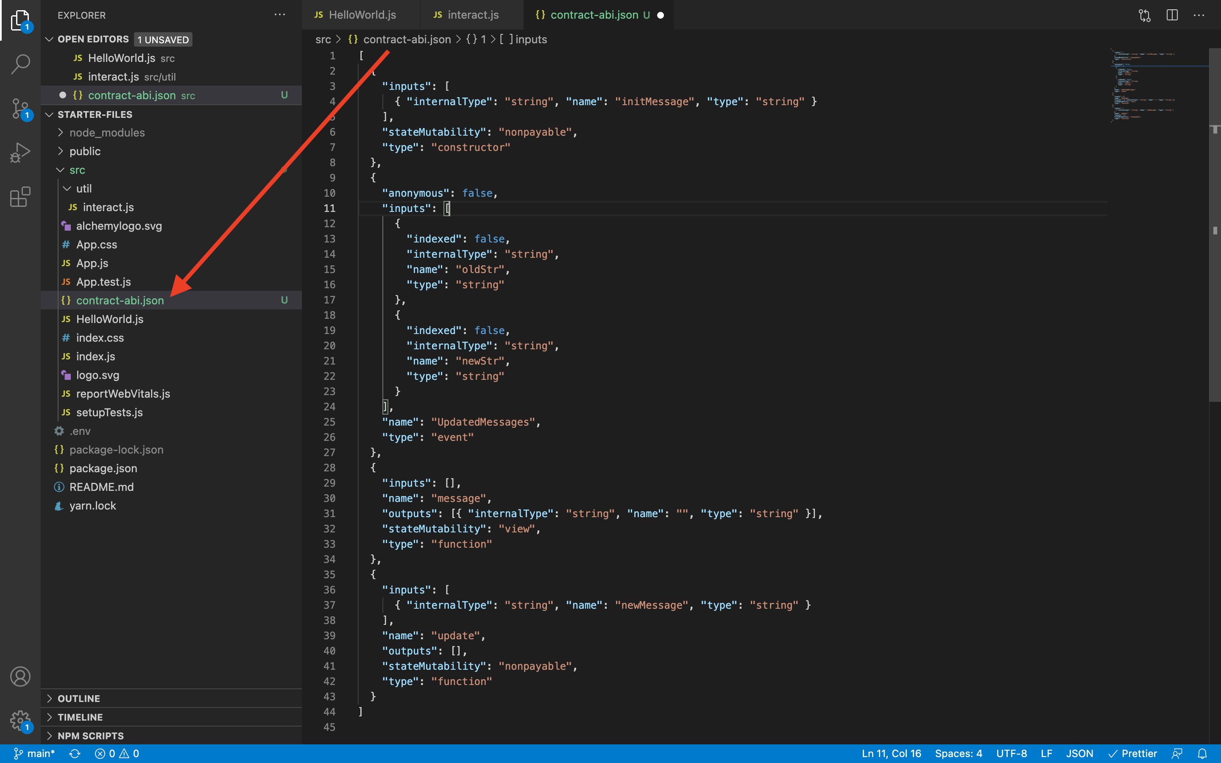This screenshot has height=763, width=1221.
Task: Select README.md in the file explorer
Action: (x=101, y=487)
